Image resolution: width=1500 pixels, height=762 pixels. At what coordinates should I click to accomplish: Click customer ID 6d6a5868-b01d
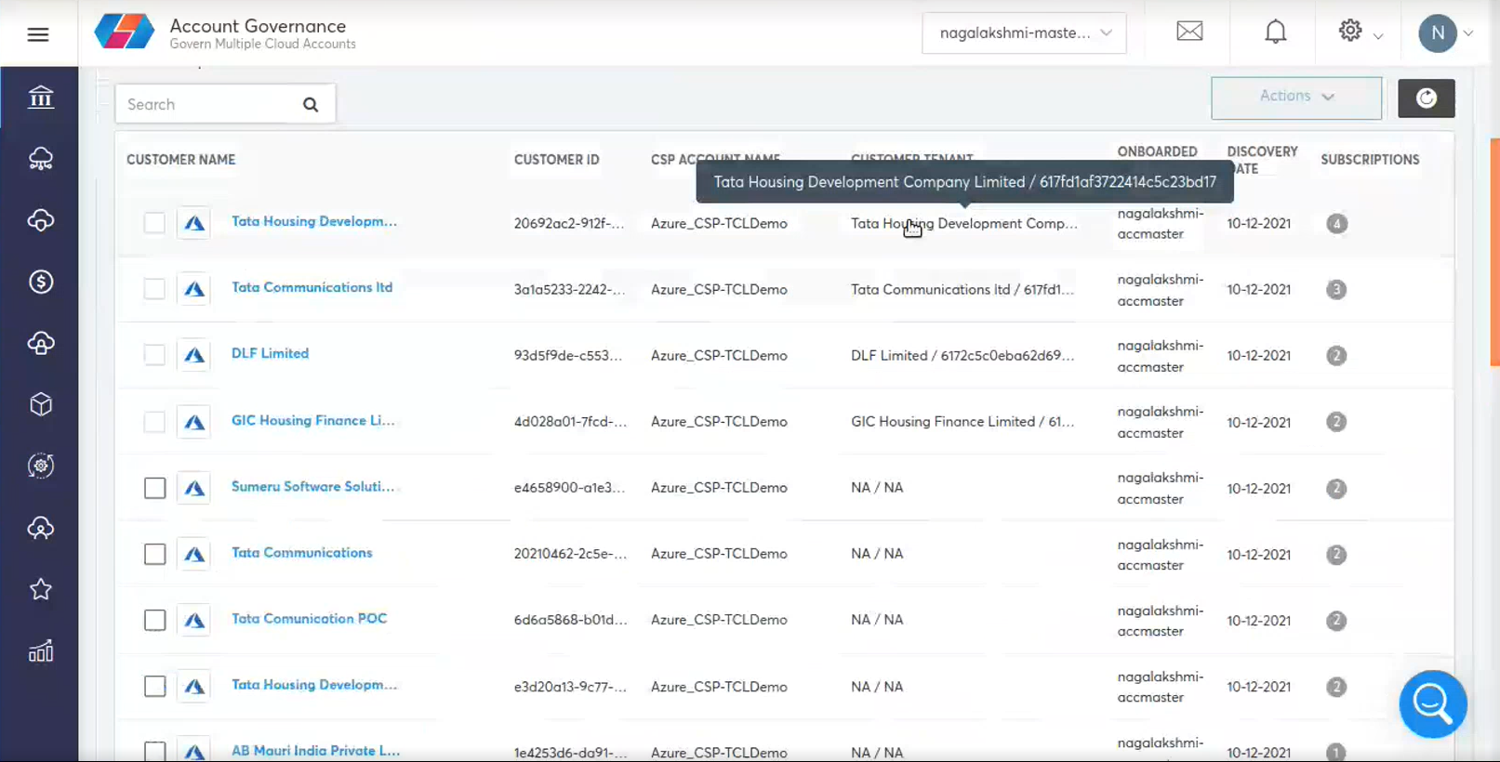(x=570, y=619)
